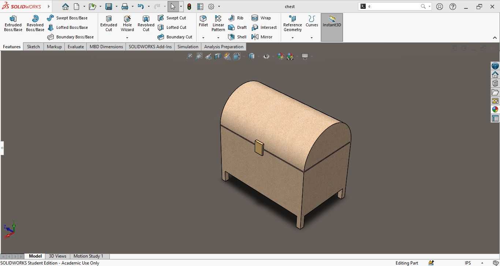Open View Settings monitor icon
The width and height of the screenshot is (500, 266).
(305, 56)
